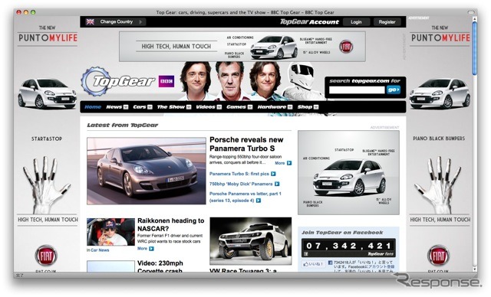Image resolution: width=491 pixels, height=297 pixels.
Task: Click the scrollbar up arrow
Action: pos(475,18)
